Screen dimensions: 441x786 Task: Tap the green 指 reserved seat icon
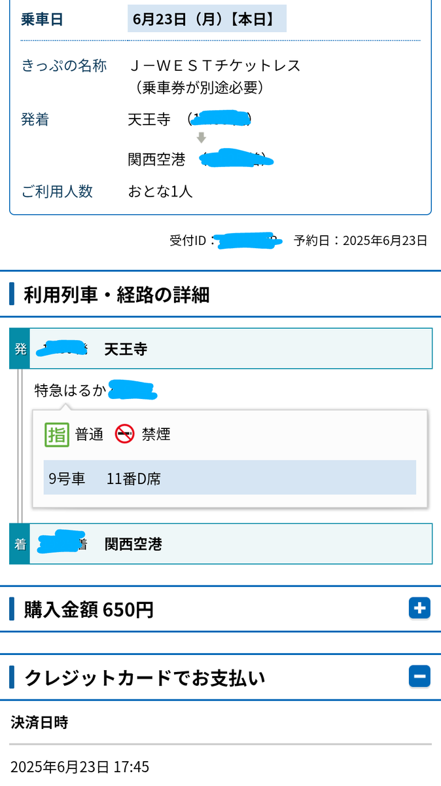(57, 434)
